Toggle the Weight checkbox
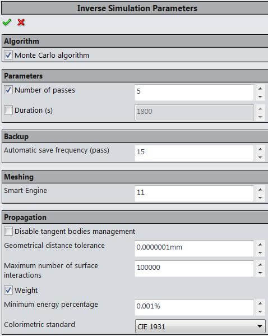 point(8,290)
